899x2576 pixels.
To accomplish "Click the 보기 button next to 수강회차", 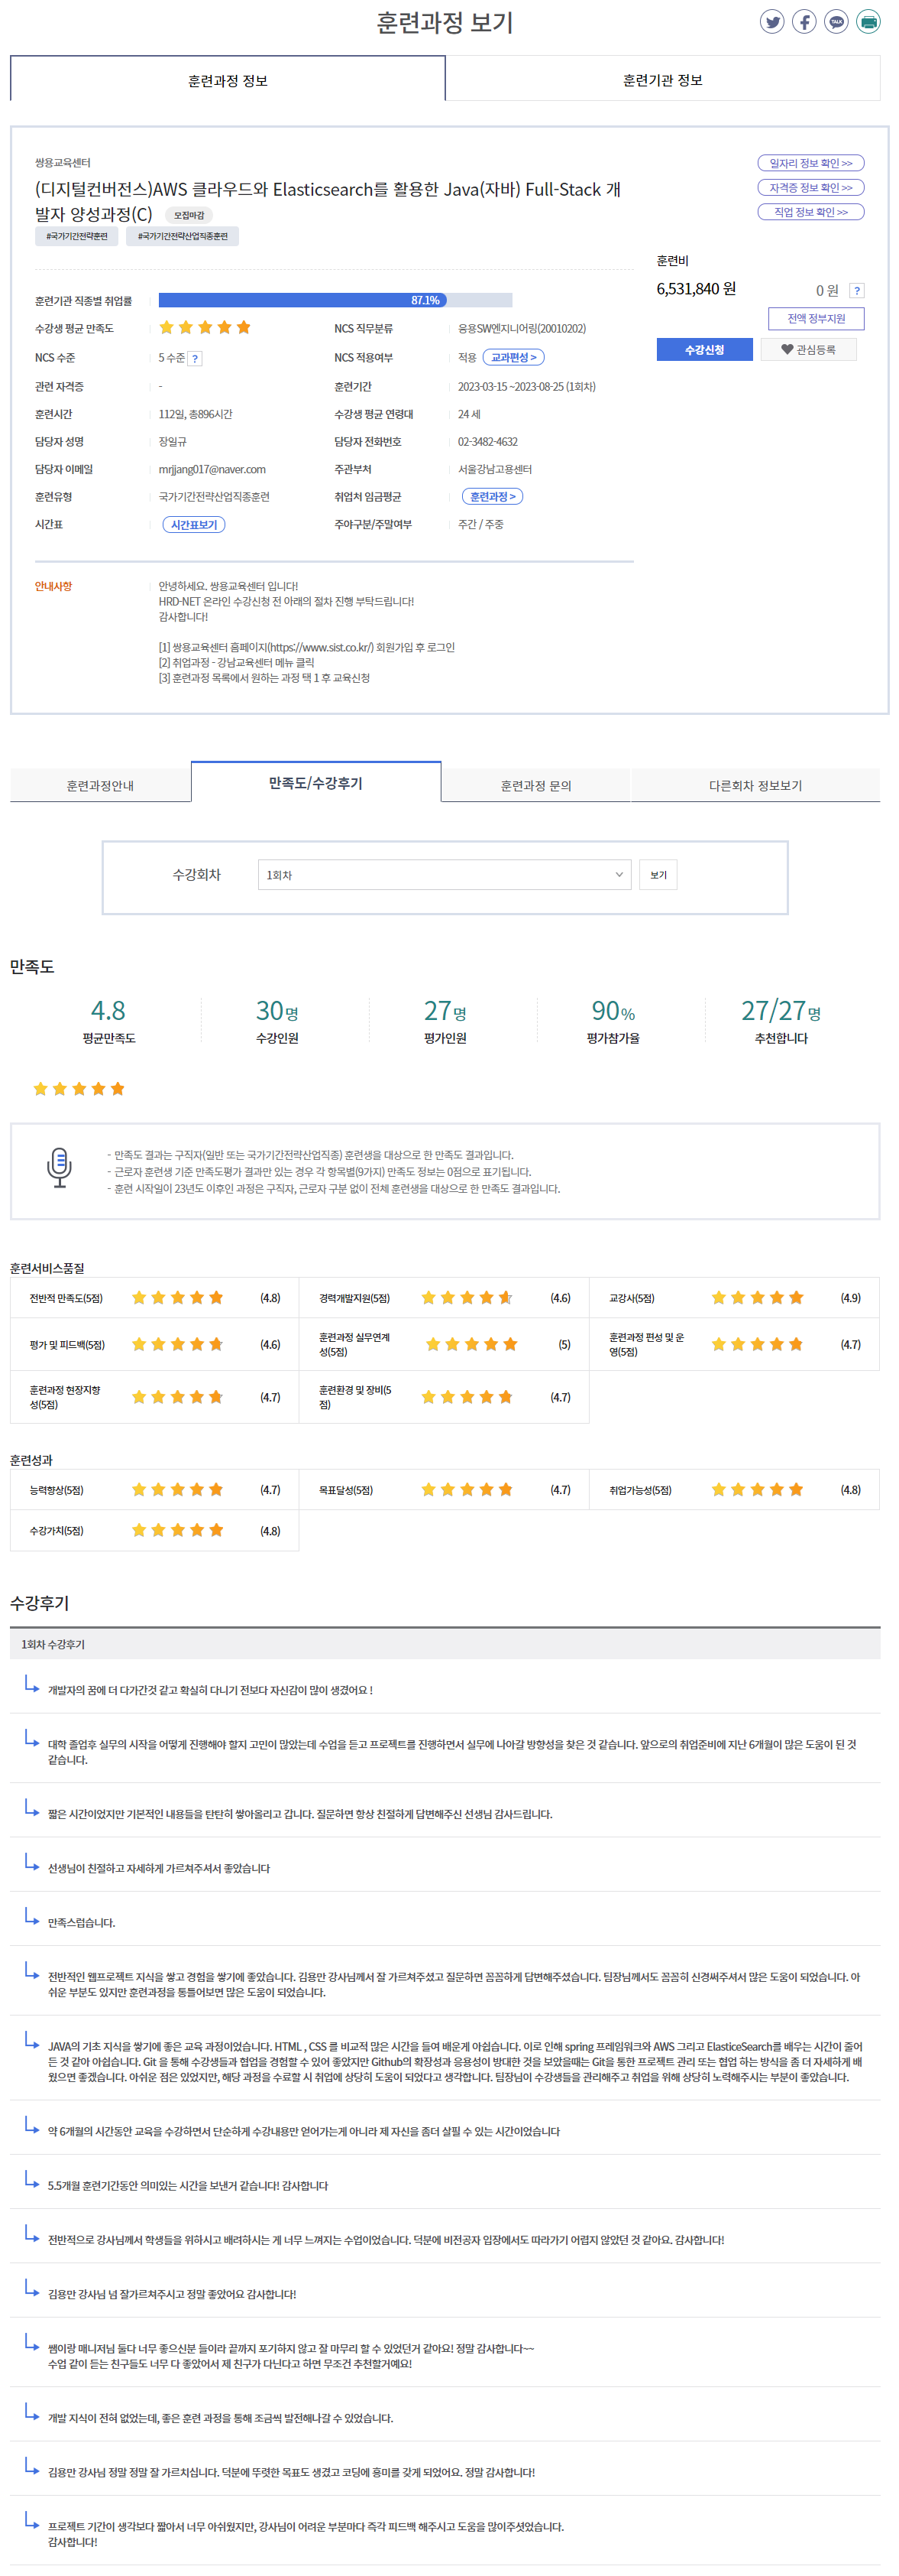I will tap(658, 875).
